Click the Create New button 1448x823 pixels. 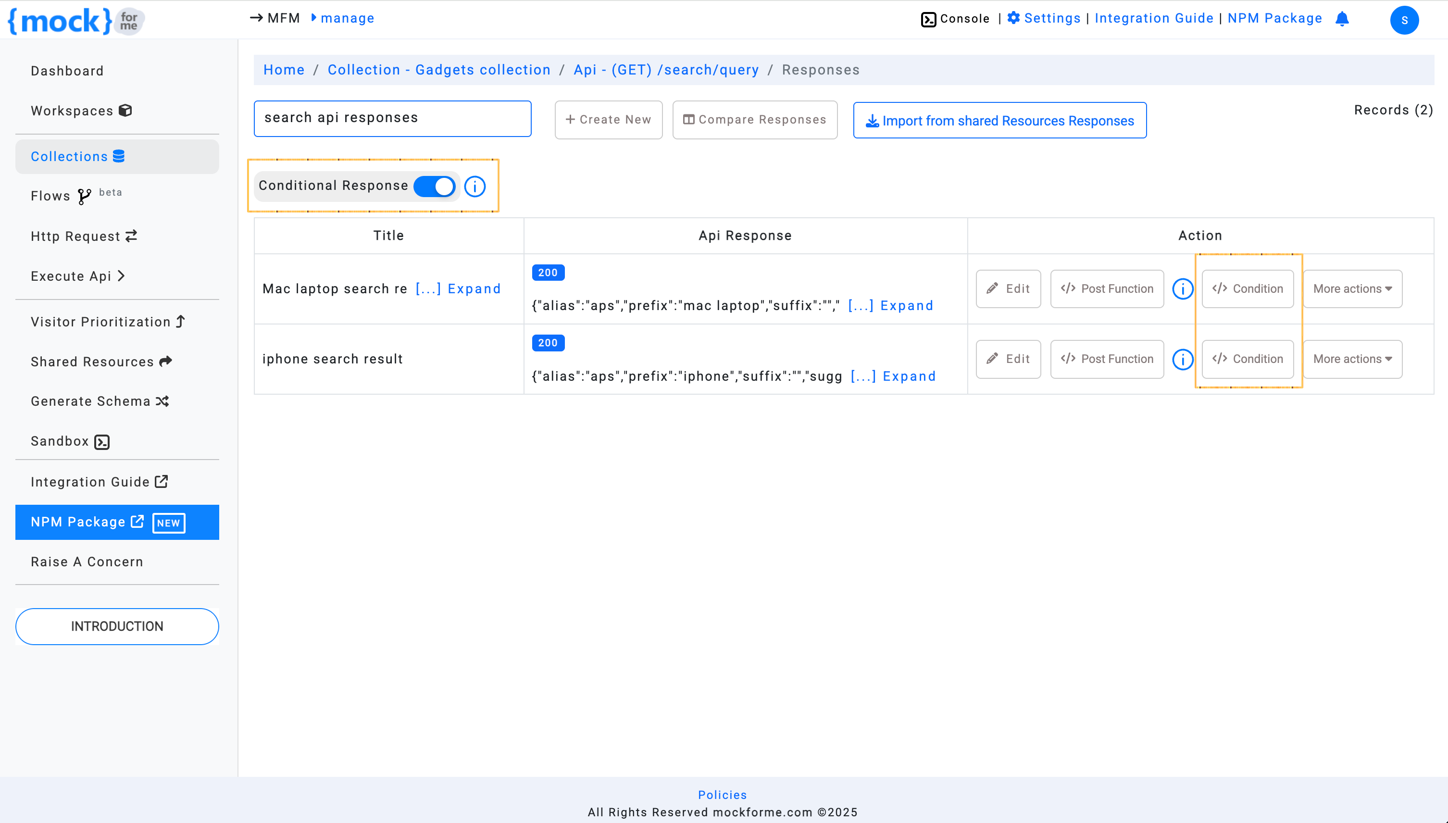608,120
